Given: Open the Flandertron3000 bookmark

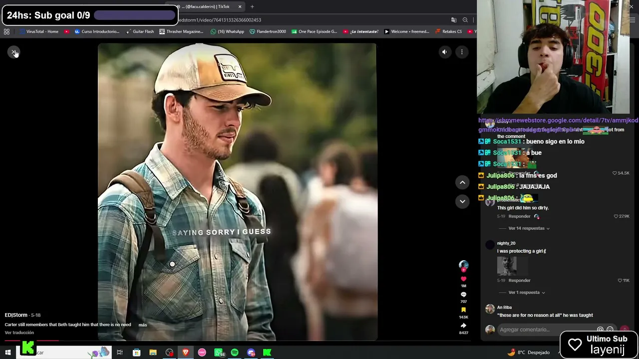Looking at the screenshot, I should point(268,31).
